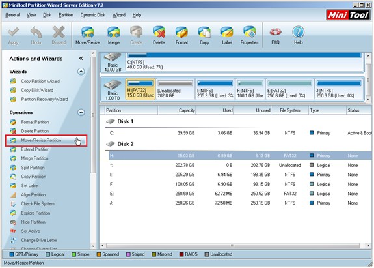The width and height of the screenshot is (374, 268).
Task: Click the Delete toolbar icon
Action: [x=159, y=35]
